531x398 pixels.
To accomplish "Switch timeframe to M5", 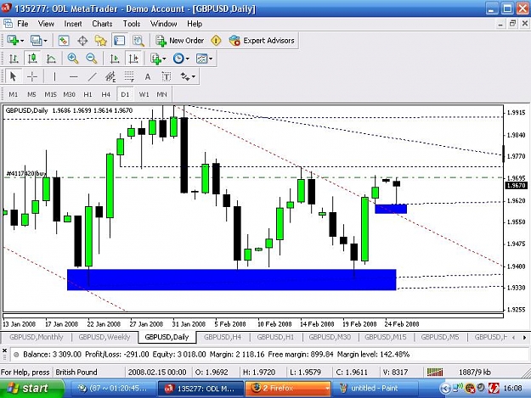I will pos(31,94).
